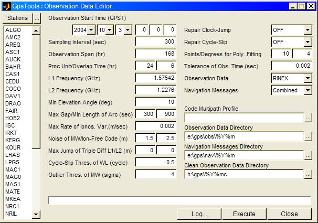318x223 pixels.
Task: Select station ALGO in the list
Action: click(13, 30)
